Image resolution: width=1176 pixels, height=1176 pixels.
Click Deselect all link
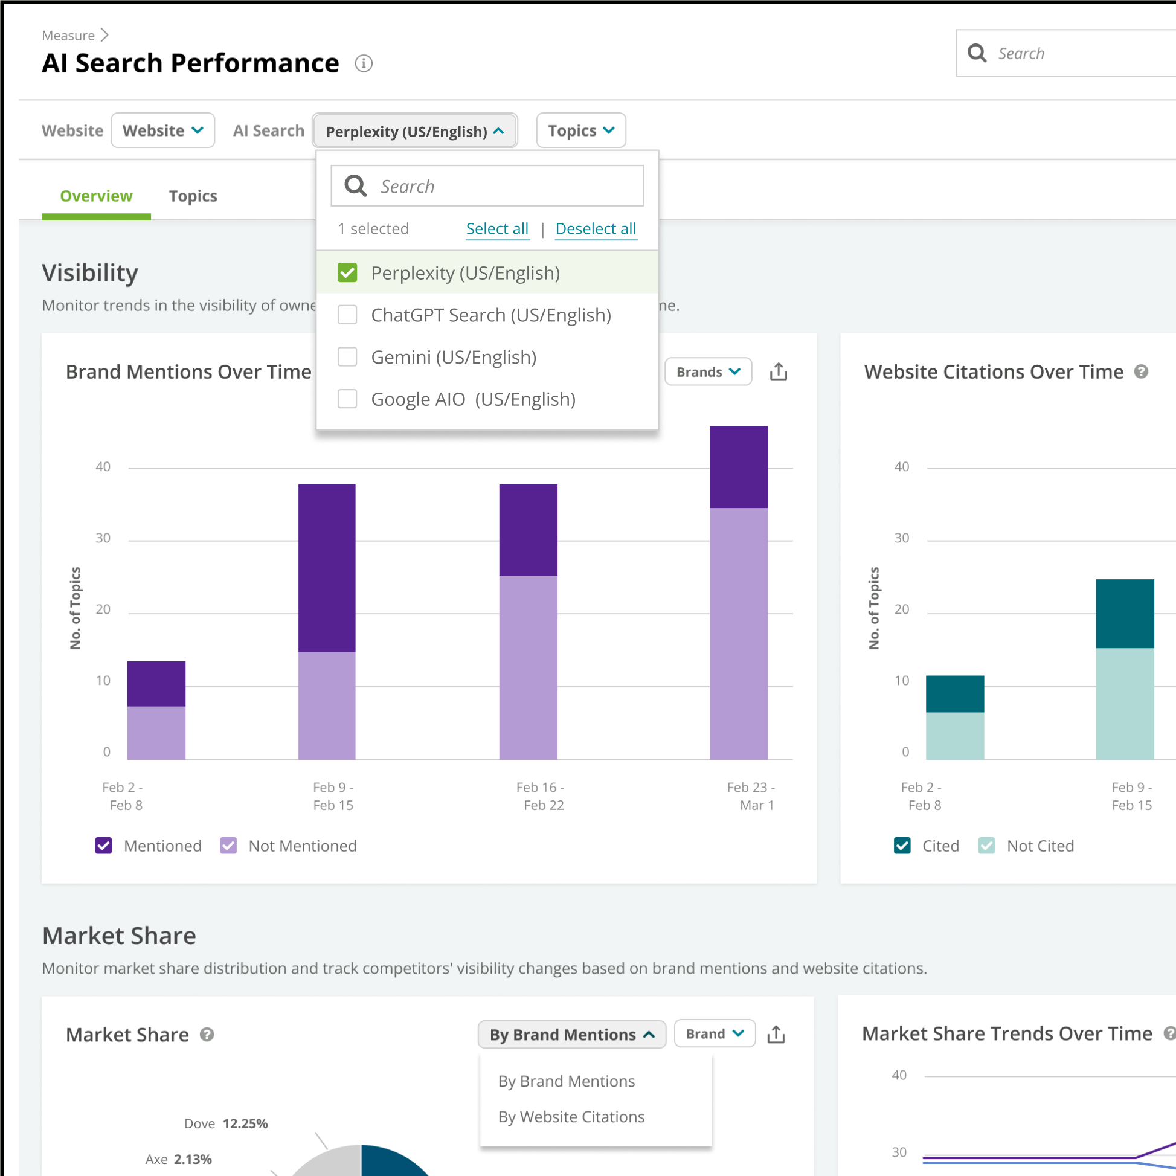coord(596,229)
